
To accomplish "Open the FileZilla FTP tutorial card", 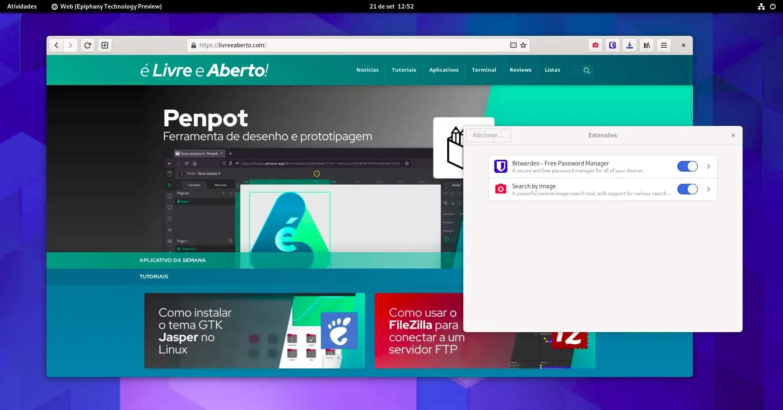I will (419, 331).
